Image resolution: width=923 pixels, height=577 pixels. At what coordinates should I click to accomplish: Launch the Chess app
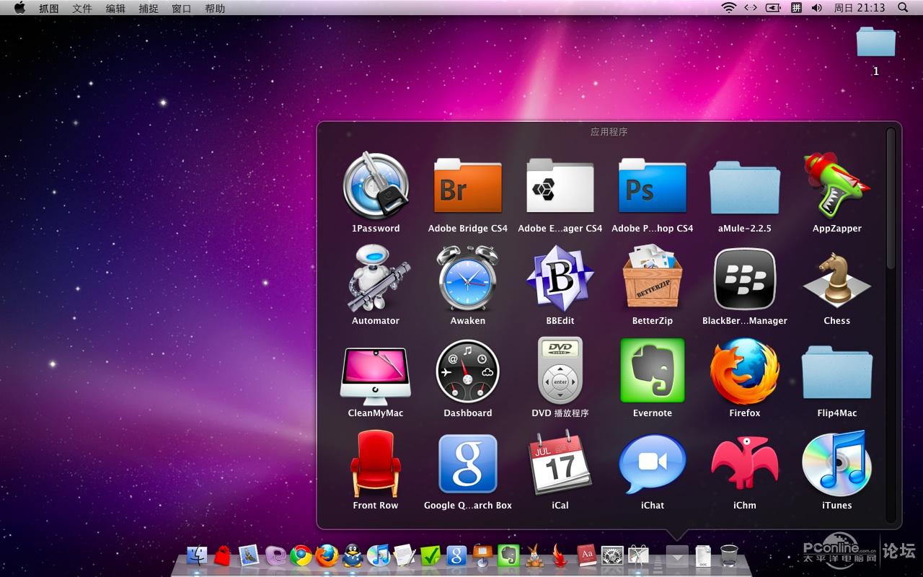point(837,280)
